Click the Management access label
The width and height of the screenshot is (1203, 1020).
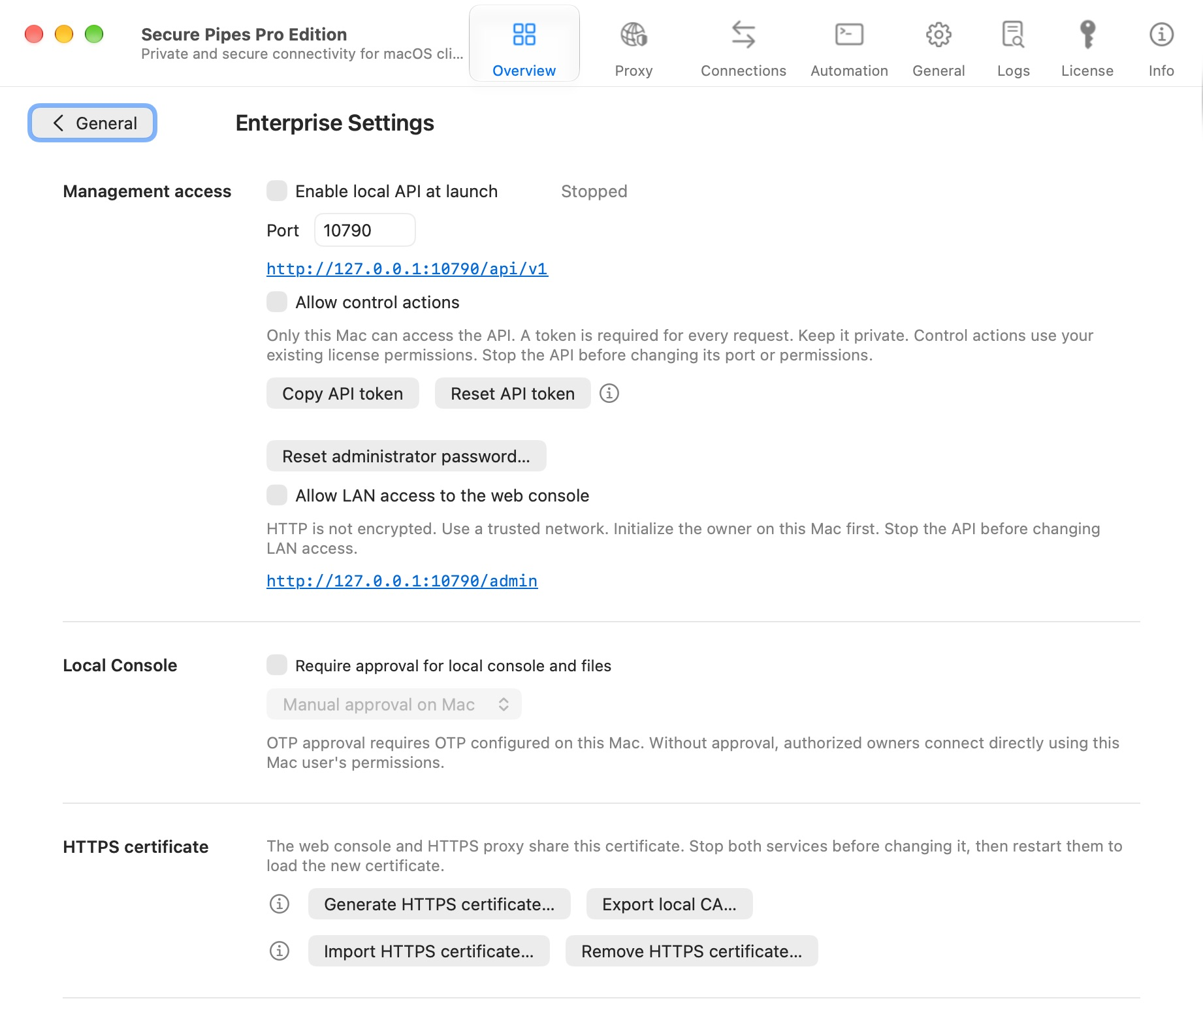147,191
